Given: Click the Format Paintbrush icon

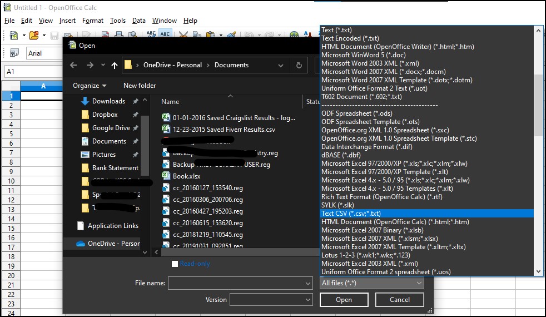Looking at the screenshot, I should pos(231,34).
